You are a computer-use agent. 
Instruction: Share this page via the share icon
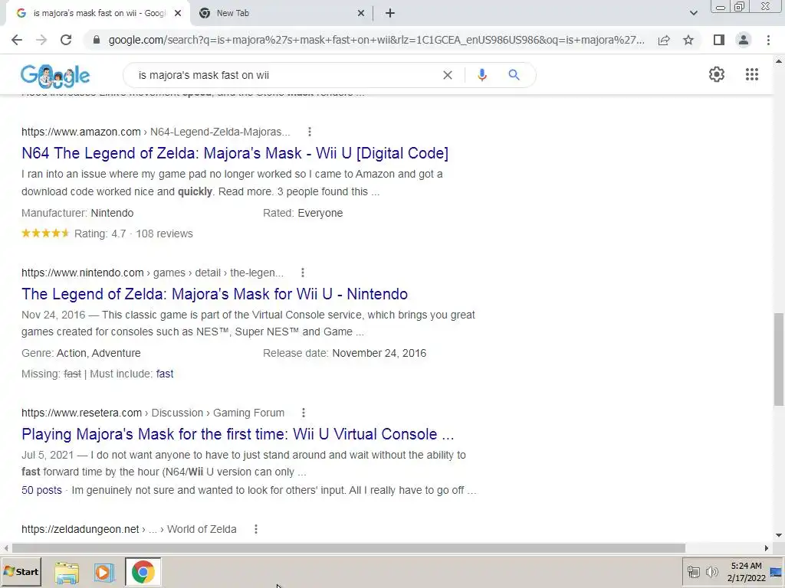664,40
